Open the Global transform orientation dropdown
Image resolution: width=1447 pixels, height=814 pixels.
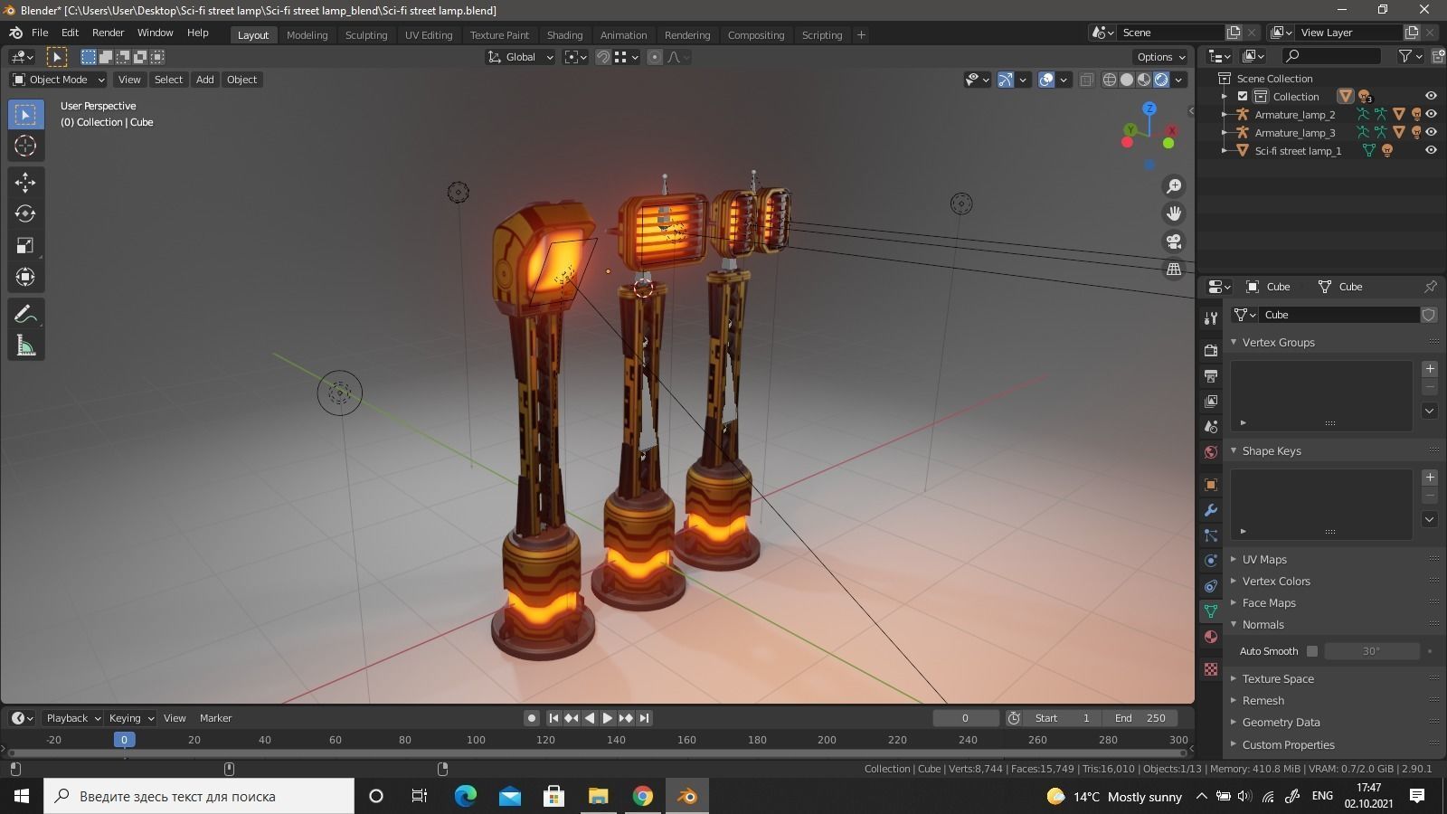click(521, 57)
